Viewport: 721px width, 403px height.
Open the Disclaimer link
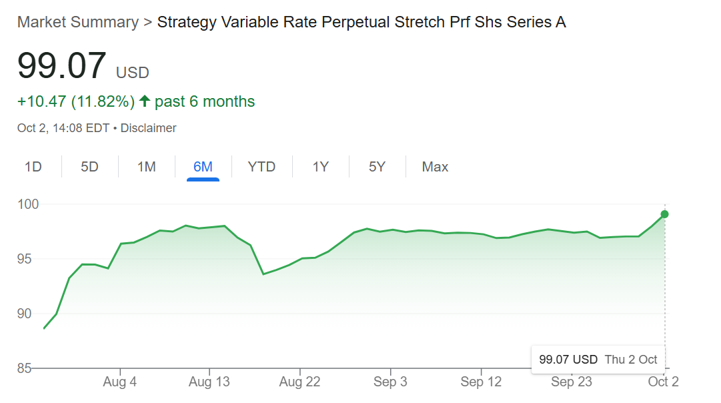pos(148,128)
